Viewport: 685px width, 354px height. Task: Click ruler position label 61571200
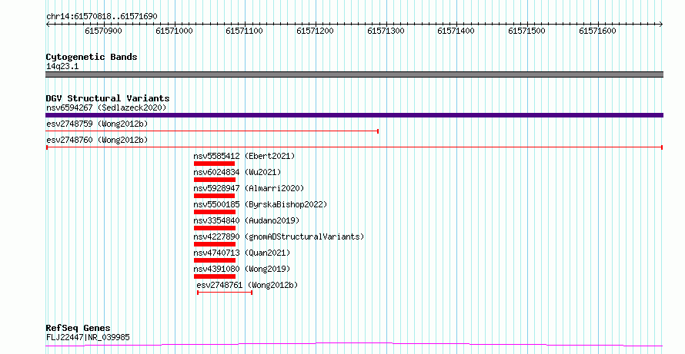coord(315,31)
